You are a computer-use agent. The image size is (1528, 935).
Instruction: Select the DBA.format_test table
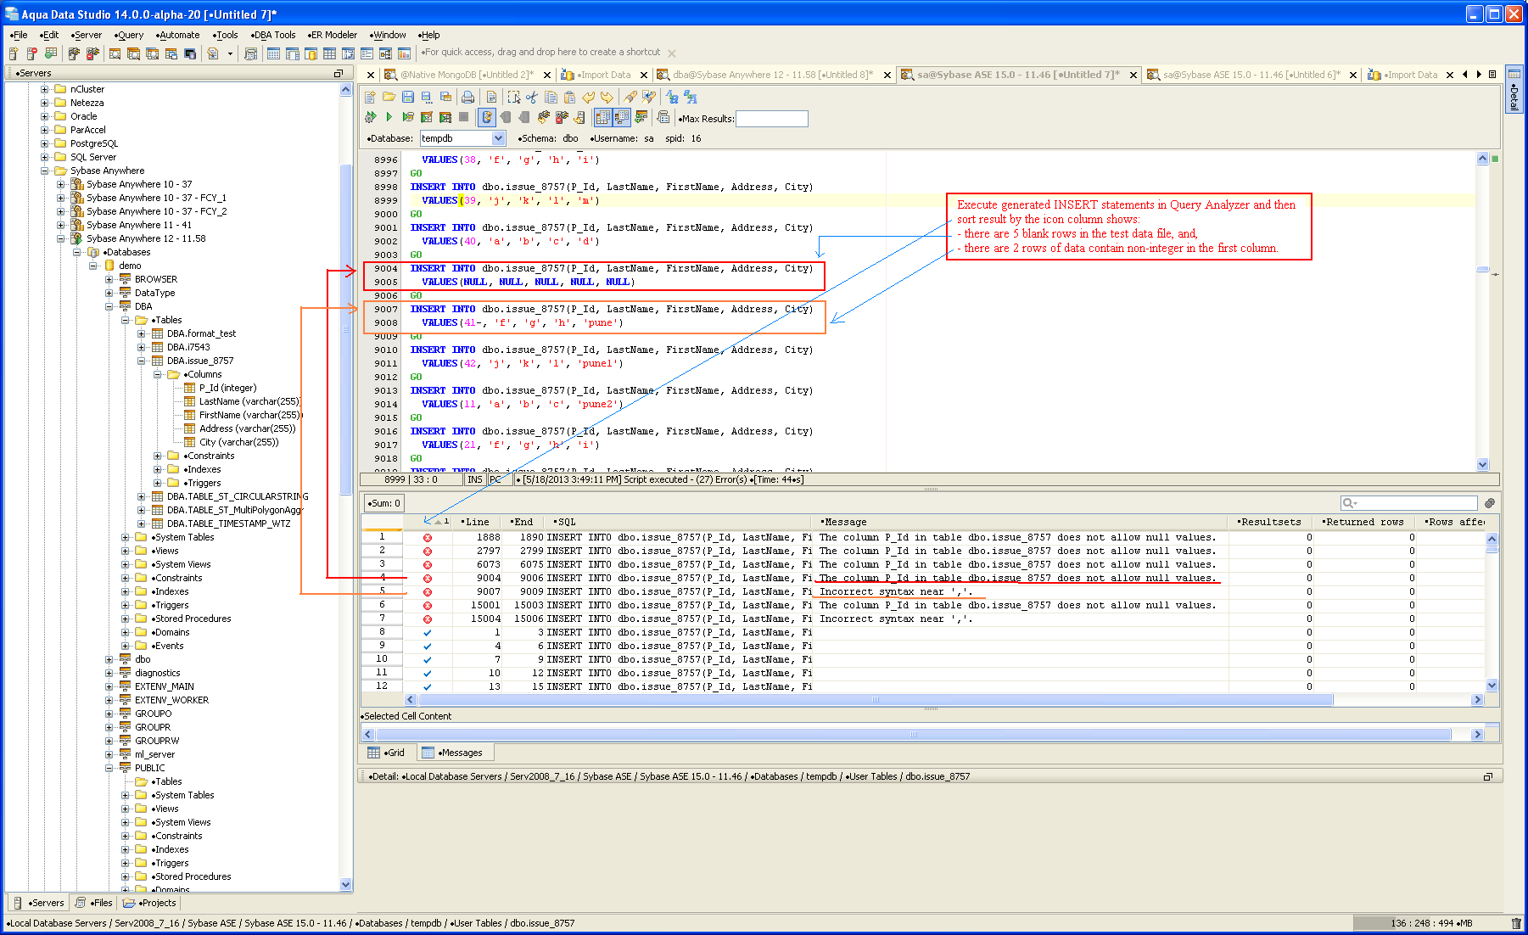(x=201, y=333)
